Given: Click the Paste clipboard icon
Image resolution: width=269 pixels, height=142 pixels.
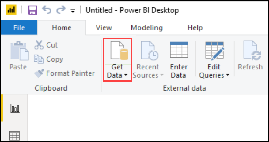Looking at the screenshot, I should pos(18,51).
